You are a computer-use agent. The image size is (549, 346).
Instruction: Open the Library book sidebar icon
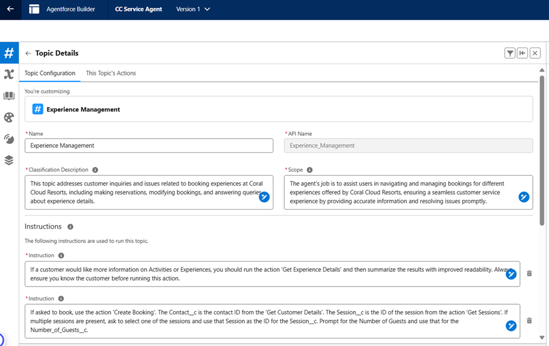[x=9, y=96]
